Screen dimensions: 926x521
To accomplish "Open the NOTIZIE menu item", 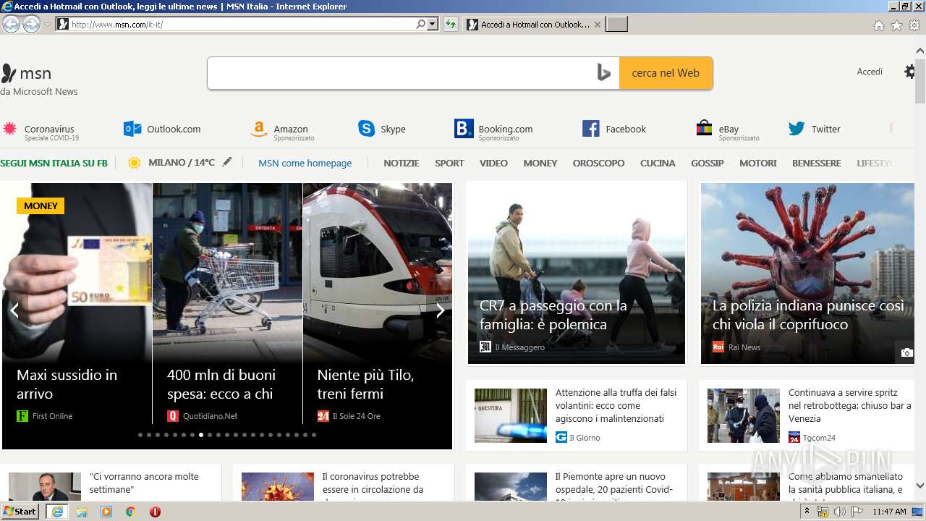I will (402, 163).
